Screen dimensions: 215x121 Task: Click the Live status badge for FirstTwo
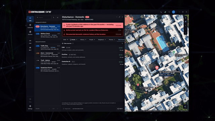point(121,55)
